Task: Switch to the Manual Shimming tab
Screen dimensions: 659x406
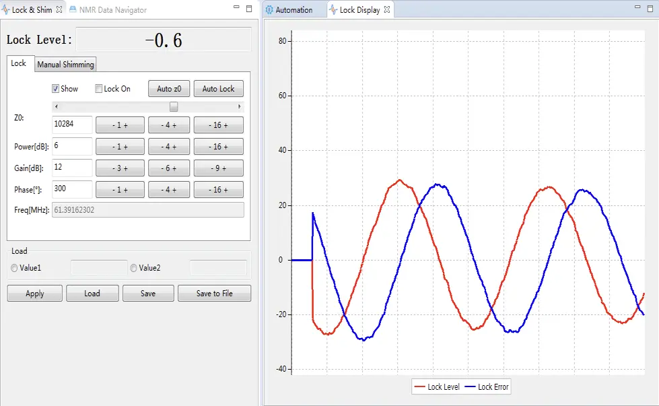Action: (65, 65)
